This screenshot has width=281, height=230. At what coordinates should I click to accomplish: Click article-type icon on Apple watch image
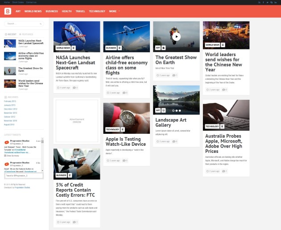coord(123,129)
